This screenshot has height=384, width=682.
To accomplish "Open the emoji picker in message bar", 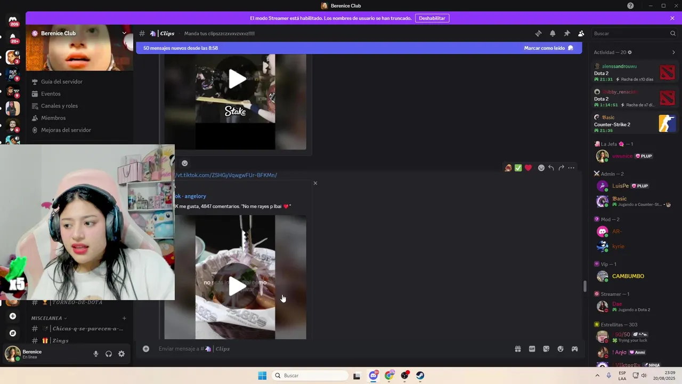I will point(561,349).
